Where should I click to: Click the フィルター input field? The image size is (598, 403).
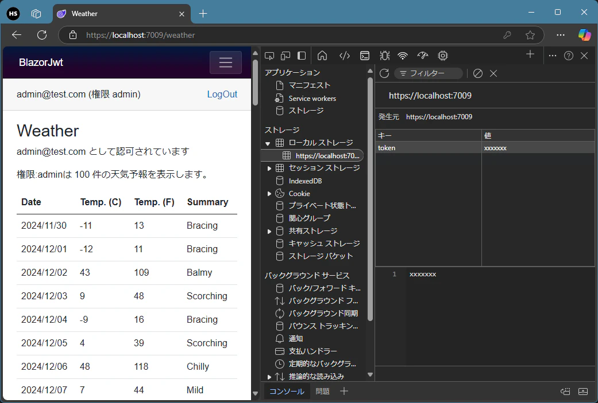click(429, 73)
